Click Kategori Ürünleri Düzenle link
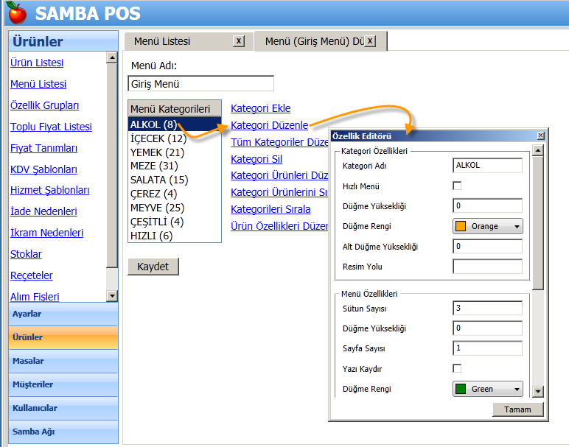The height and width of the screenshot is (447, 569). pos(279,175)
